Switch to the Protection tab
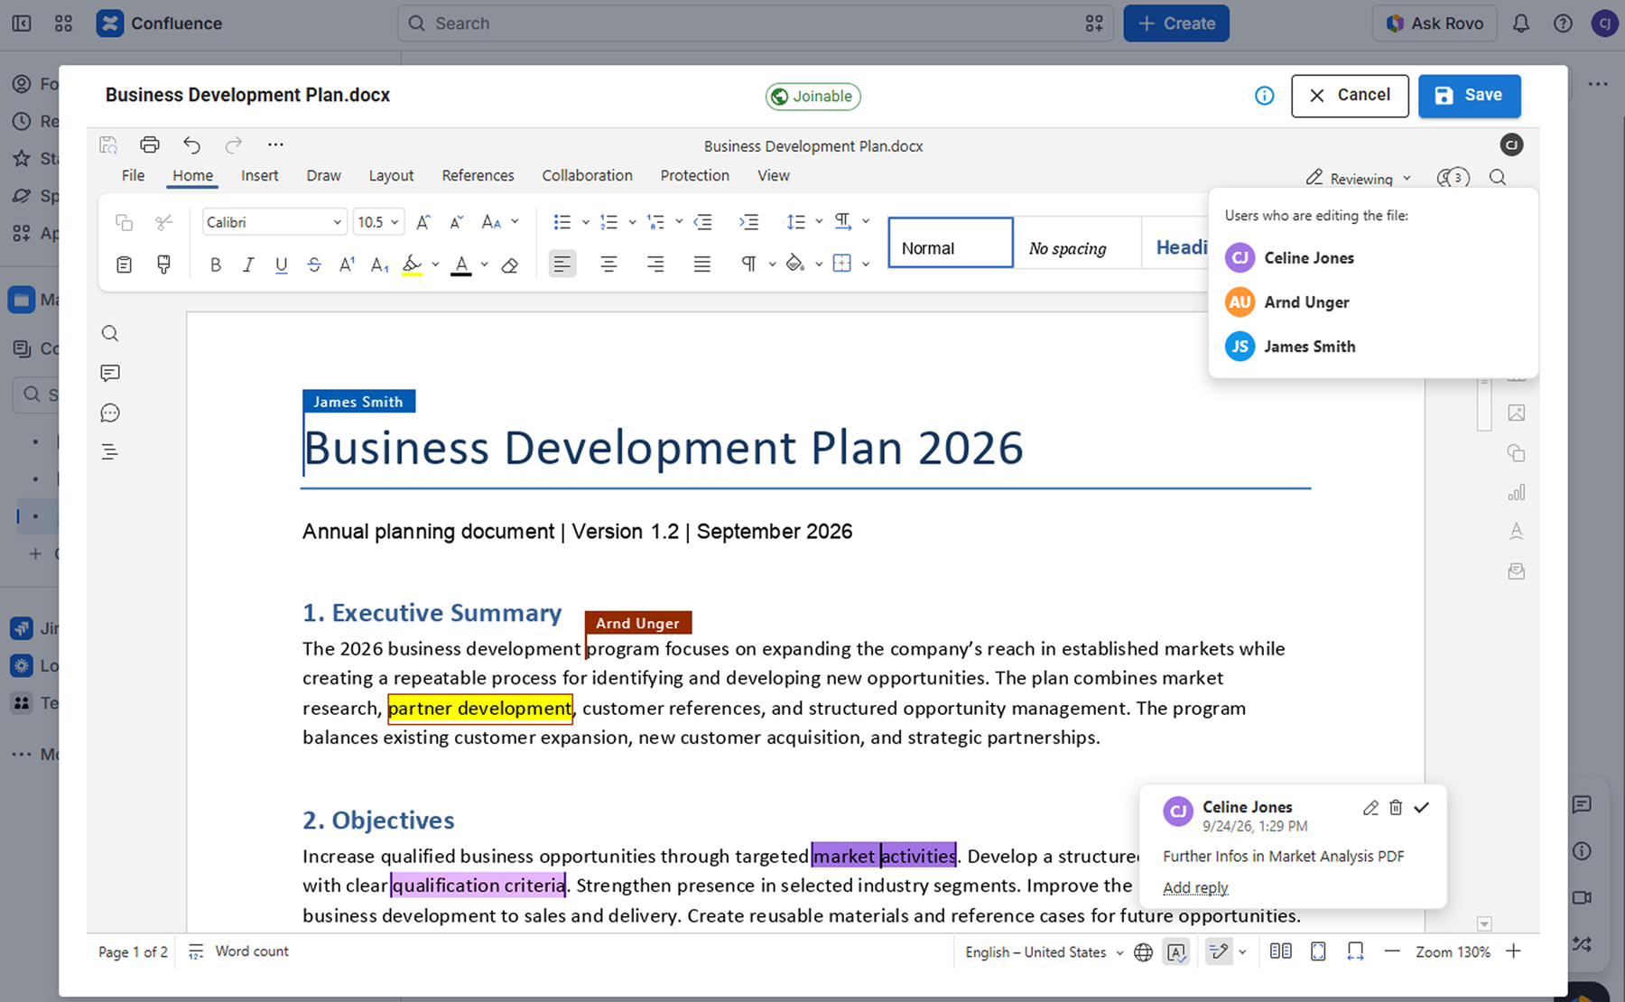 (x=694, y=175)
